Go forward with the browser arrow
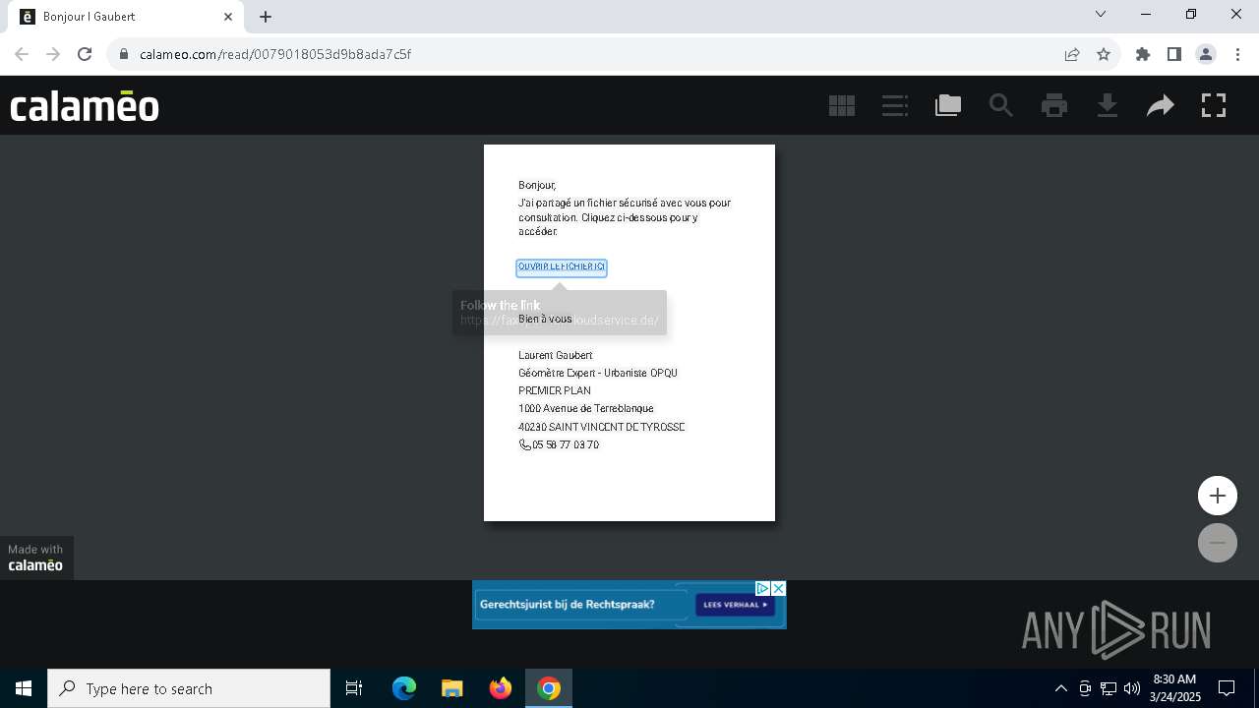This screenshot has width=1259, height=708. [x=53, y=54]
